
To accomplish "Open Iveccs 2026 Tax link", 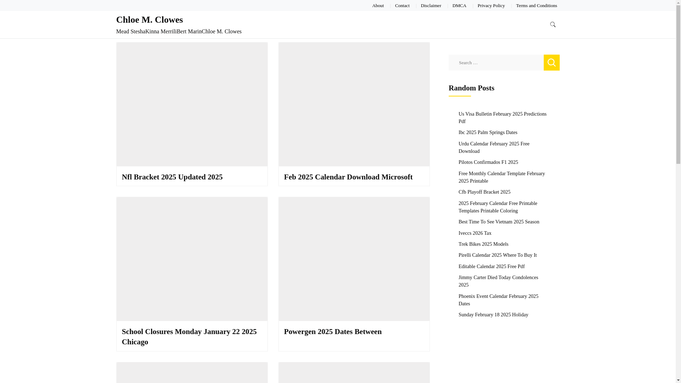I will click(475, 233).
